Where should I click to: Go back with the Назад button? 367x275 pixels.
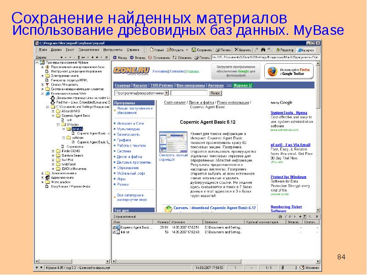[x=122, y=58]
